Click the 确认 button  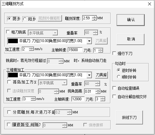[131, 20]
